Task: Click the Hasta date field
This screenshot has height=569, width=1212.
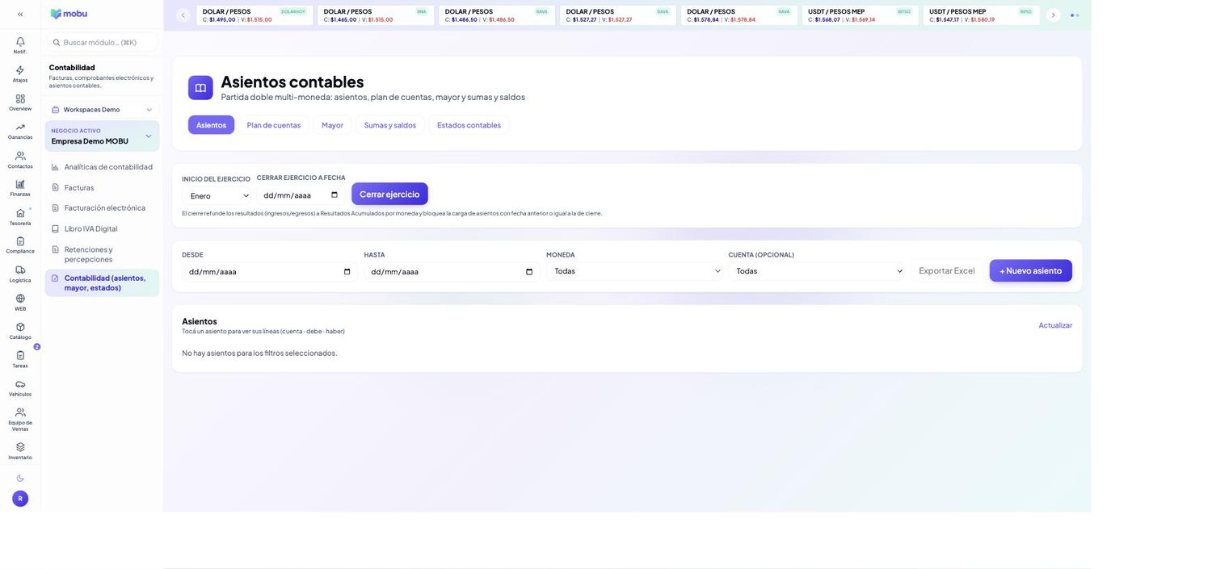Action: click(452, 272)
